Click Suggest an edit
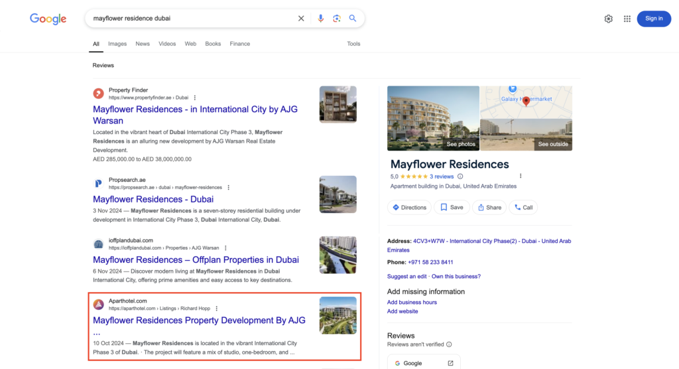Image resolution: width=679 pixels, height=369 pixels. pyautogui.click(x=406, y=276)
